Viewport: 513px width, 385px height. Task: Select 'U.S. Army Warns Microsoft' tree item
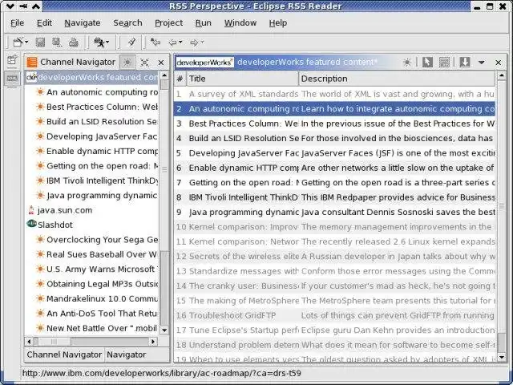pyautogui.click(x=102, y=269)
